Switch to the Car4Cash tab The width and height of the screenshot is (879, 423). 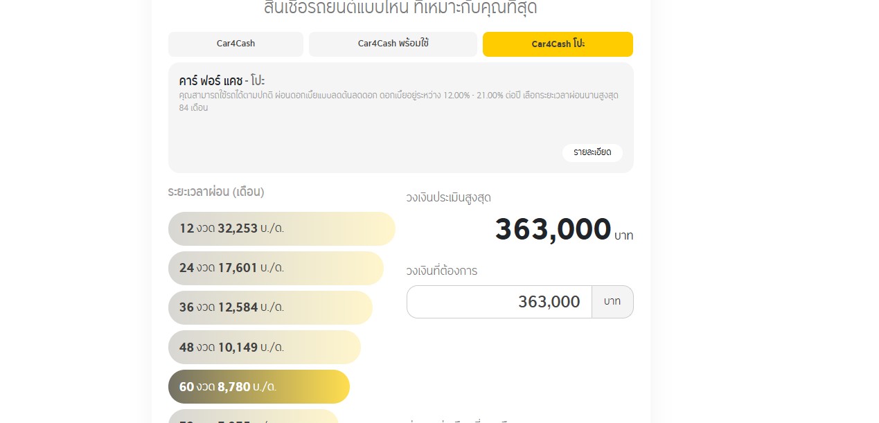[x=236, y=44]
